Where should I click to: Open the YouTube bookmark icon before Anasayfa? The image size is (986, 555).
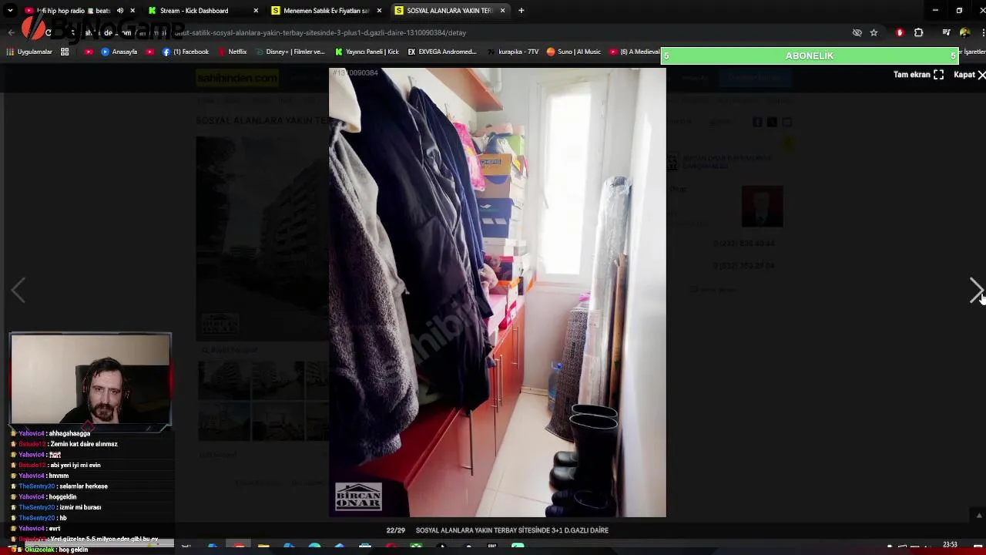[x=89, y=52]
